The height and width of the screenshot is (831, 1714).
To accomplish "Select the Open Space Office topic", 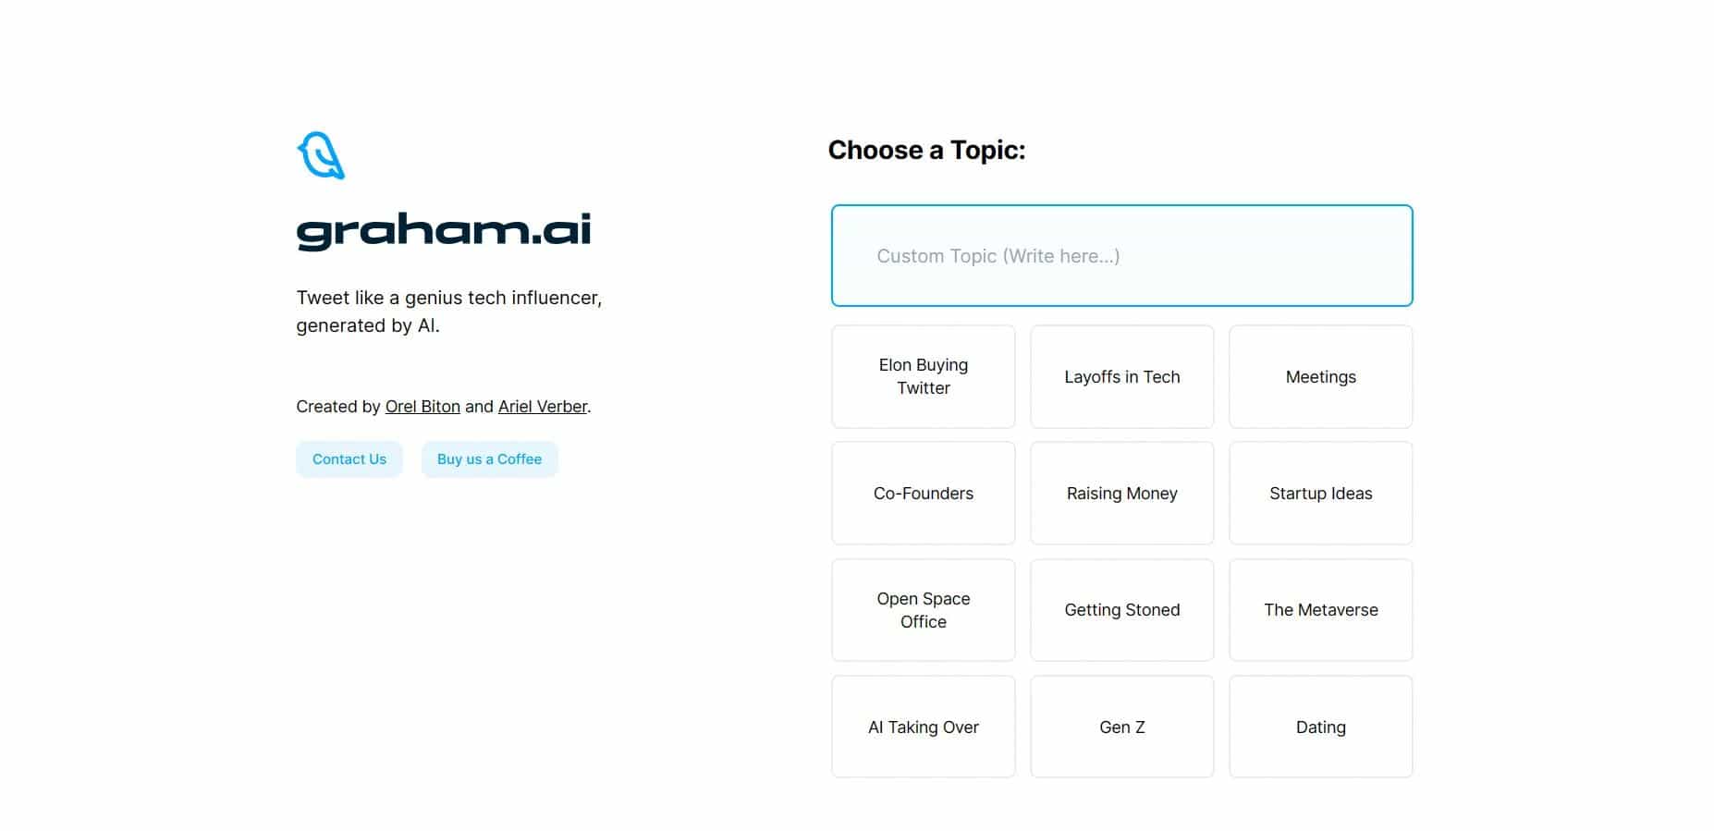I will tap(923, 610).
